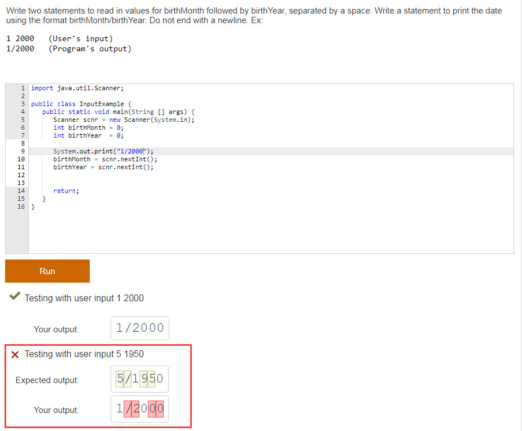Click the 'import java.util.Scanner;' line
This screenshot has width=522, height=431.
click(x=77, y=88)
